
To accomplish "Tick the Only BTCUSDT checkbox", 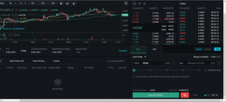I will [109, 61].
